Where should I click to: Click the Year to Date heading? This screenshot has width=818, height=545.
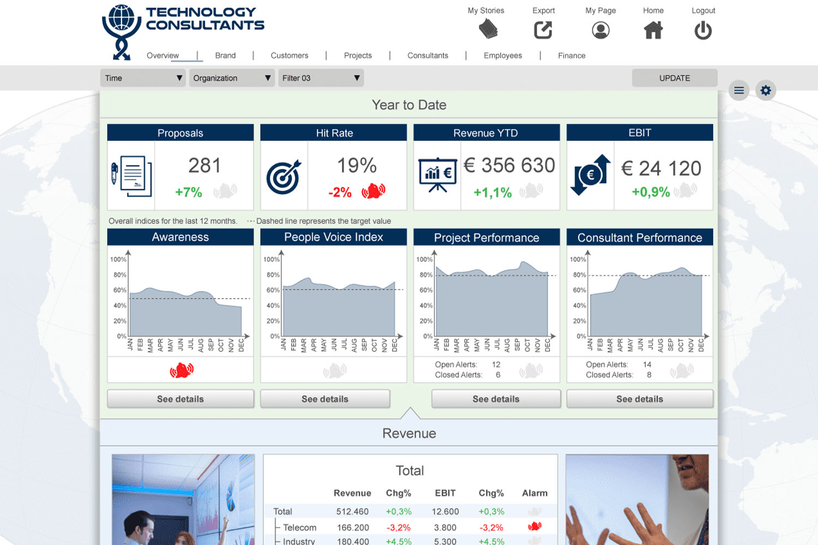(x=409, y=105)
